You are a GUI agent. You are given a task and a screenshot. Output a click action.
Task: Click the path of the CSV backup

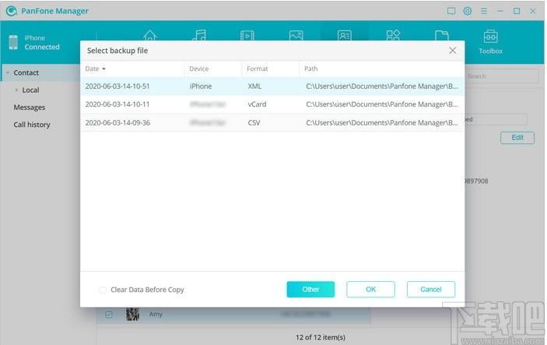382,122
